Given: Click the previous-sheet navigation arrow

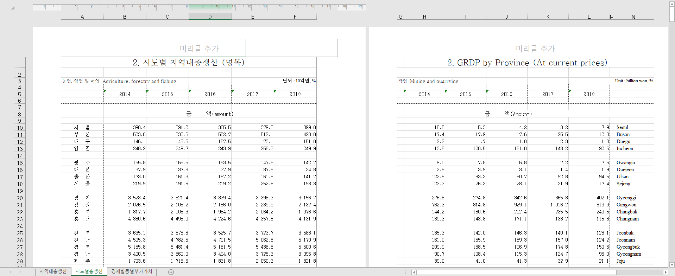Looking at the screenshot, I should tap(11, 272).
